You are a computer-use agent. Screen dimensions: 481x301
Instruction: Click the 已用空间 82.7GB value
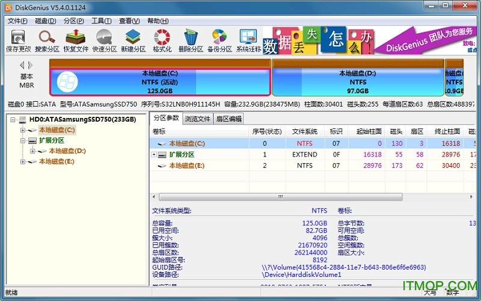[x=317, y=231]
